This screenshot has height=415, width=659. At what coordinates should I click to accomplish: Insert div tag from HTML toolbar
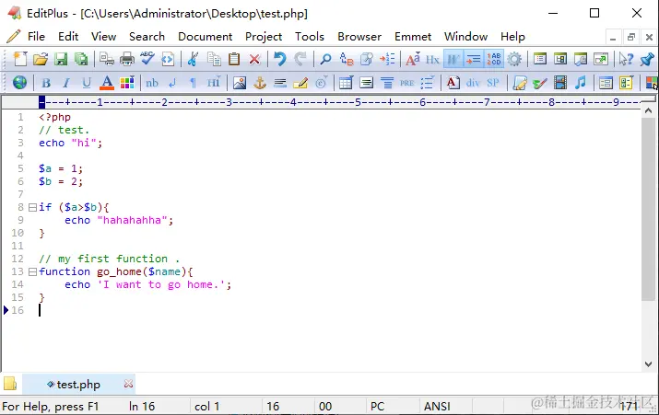click(x=473, y=83)
